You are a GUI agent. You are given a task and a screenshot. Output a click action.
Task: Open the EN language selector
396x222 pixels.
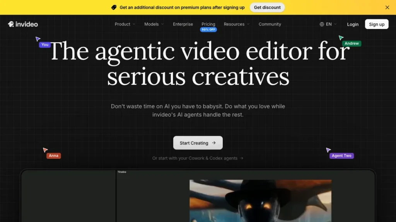[328, 24]
